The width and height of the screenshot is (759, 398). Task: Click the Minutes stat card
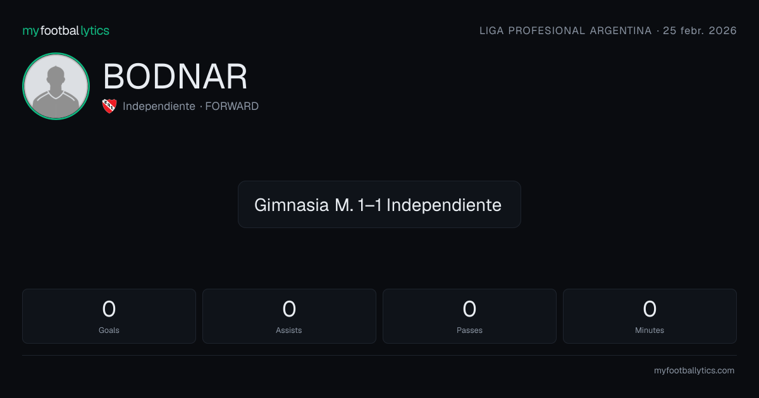650,316
